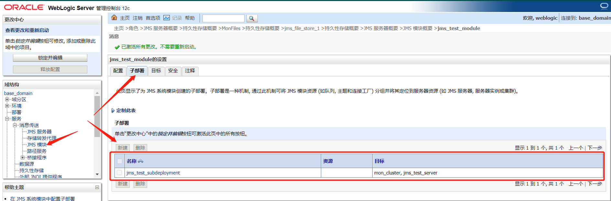The width and height of the screenshot is (611, 201).
Task: Switch to the 注释 tab
Action: click(190, 71)
